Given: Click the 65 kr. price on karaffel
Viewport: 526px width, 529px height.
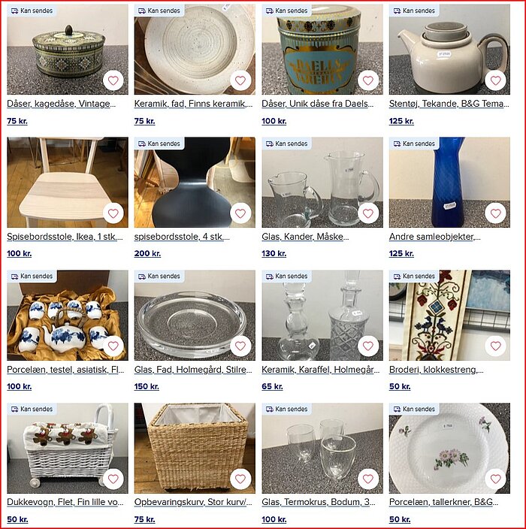Looking at the screenshot, I should click(x=272, y=387).
